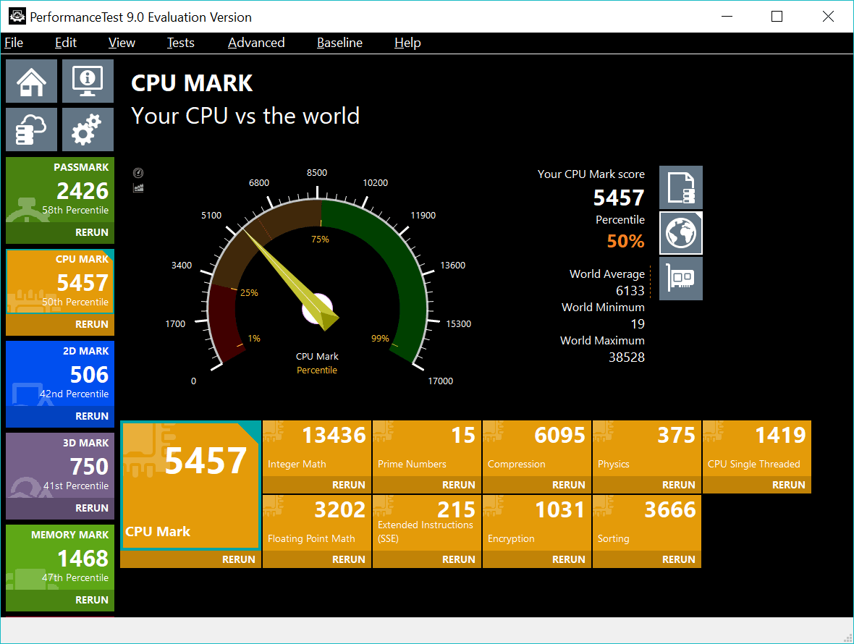Click the World Average 6133 value
Image resolution: width=854 pixels, height=644 pixels.
[630, 291]
